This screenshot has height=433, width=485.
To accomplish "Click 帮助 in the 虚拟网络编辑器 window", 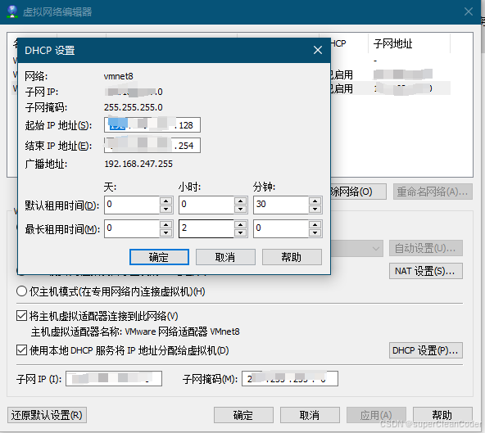I will coord(442,415).
